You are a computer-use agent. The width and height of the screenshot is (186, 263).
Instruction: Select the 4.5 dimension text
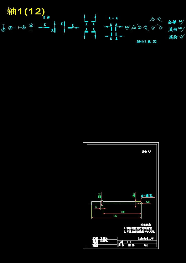coord(148,202)
